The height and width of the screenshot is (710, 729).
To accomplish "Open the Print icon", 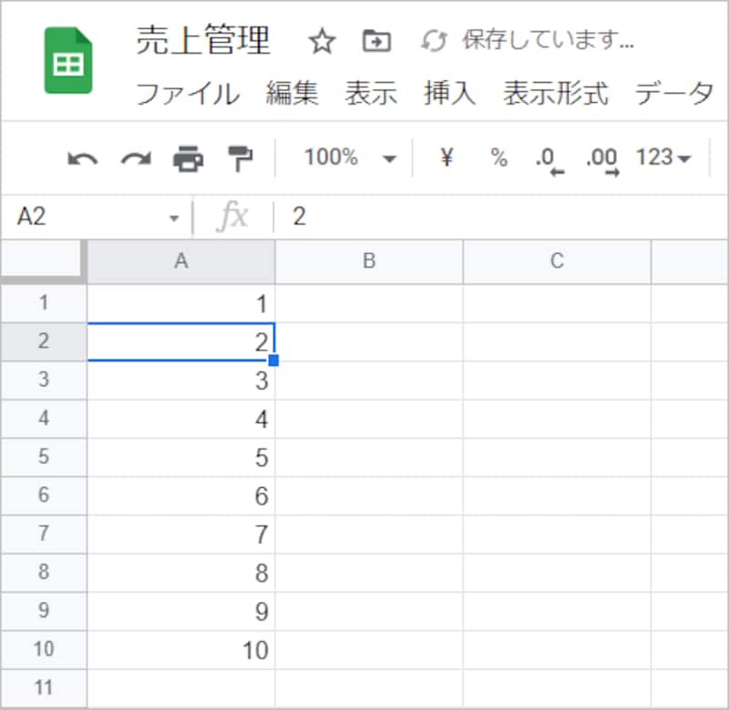I will [190, 157].
